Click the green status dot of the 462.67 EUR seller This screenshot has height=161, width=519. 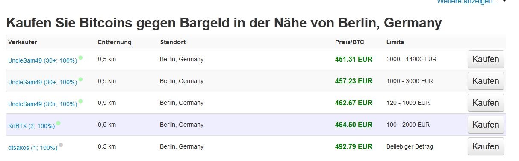click(x=80, y=101)
